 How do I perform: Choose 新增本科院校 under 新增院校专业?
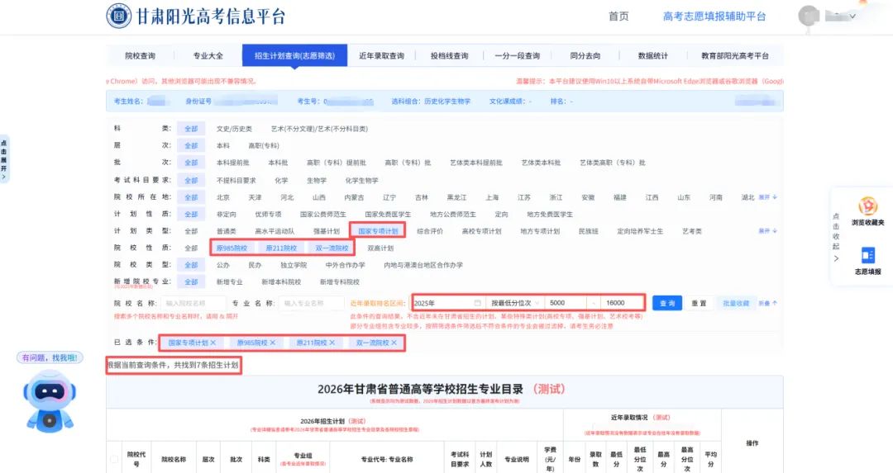coord(281,282)
